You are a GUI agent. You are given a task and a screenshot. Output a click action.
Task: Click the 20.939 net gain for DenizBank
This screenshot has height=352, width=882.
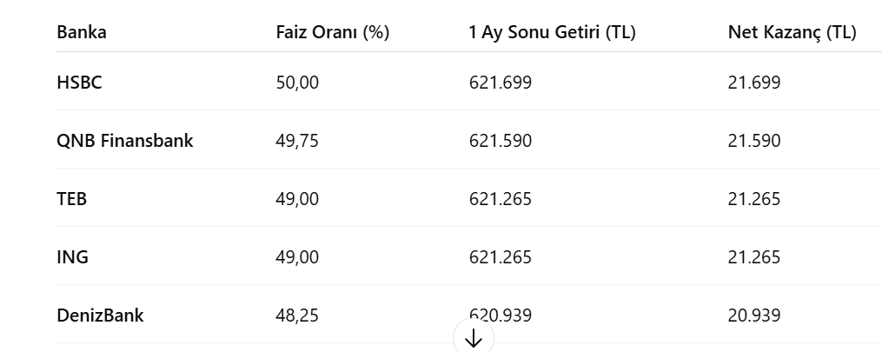click(754, 315)
